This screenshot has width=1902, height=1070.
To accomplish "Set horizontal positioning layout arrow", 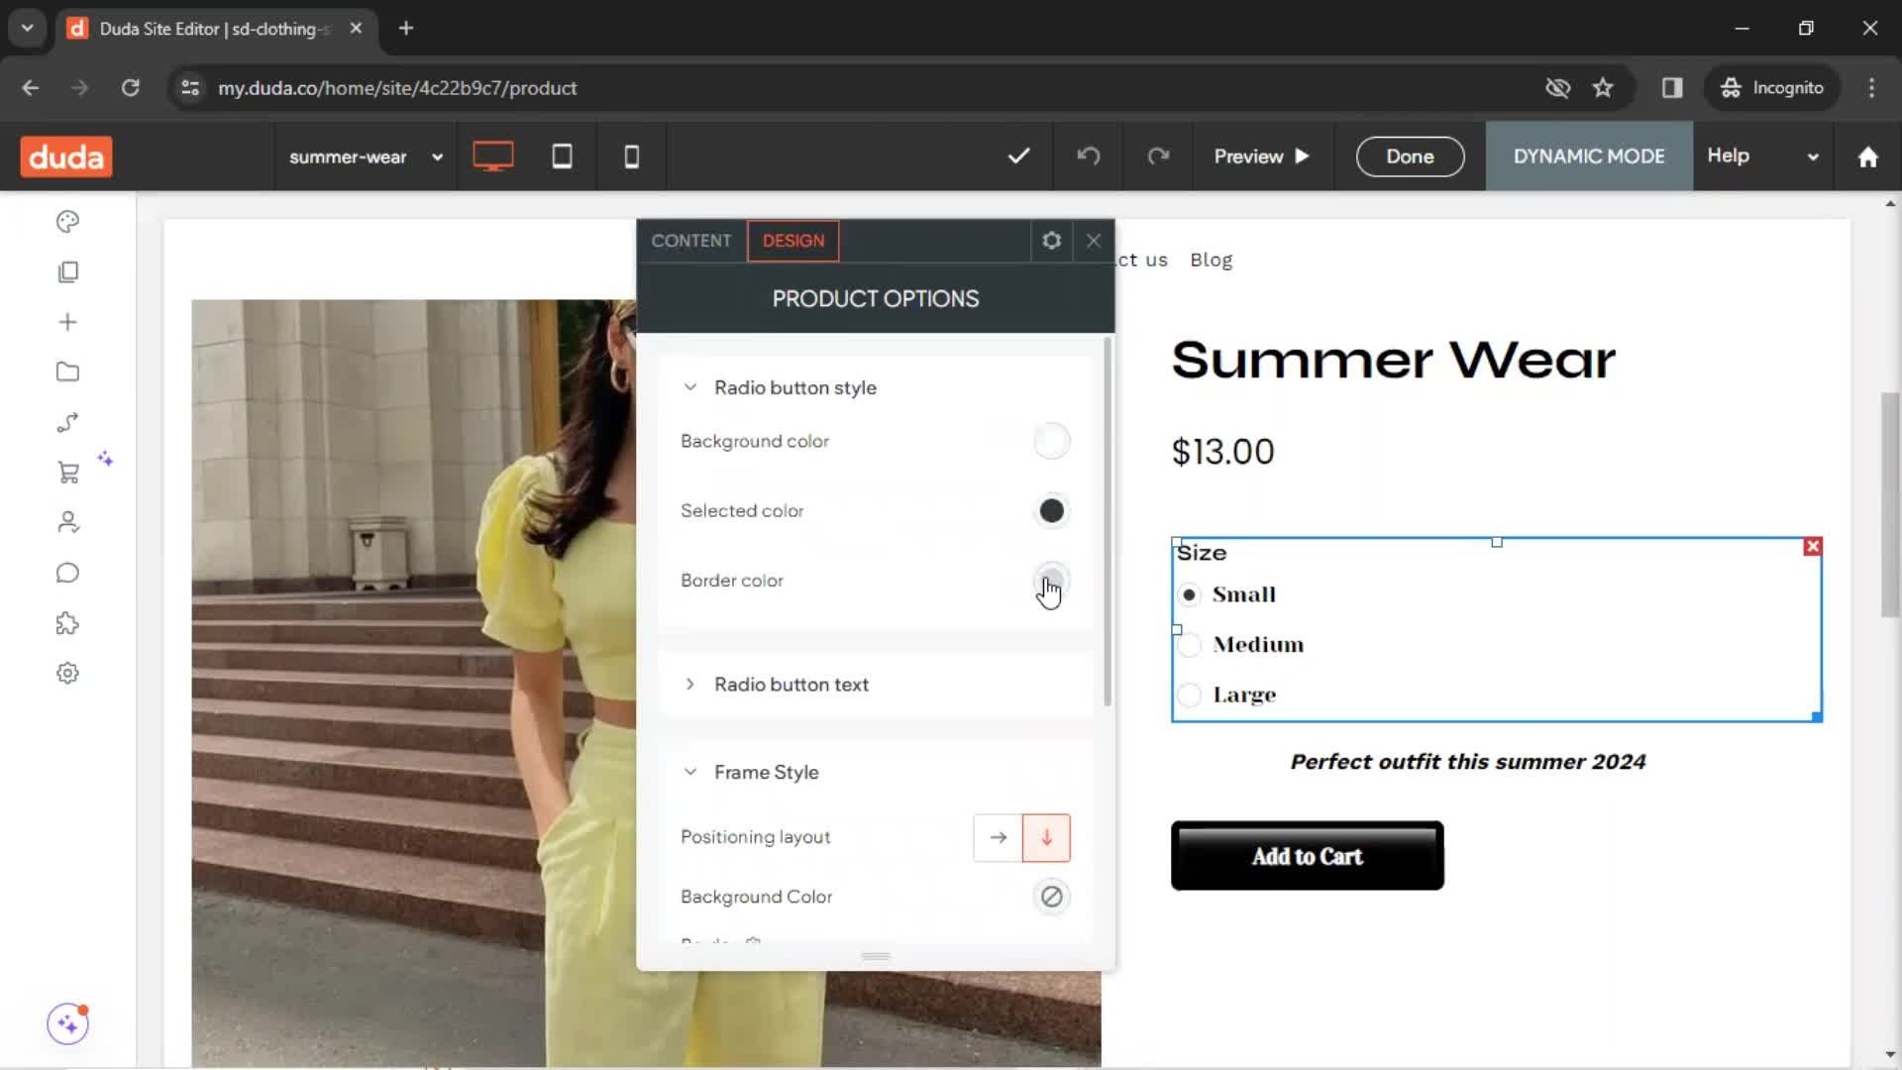I will 998,837.
